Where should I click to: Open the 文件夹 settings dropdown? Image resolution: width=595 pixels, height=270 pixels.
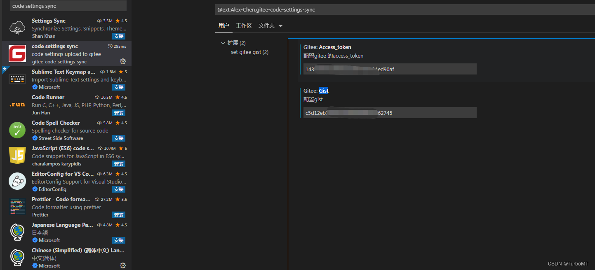270,26
